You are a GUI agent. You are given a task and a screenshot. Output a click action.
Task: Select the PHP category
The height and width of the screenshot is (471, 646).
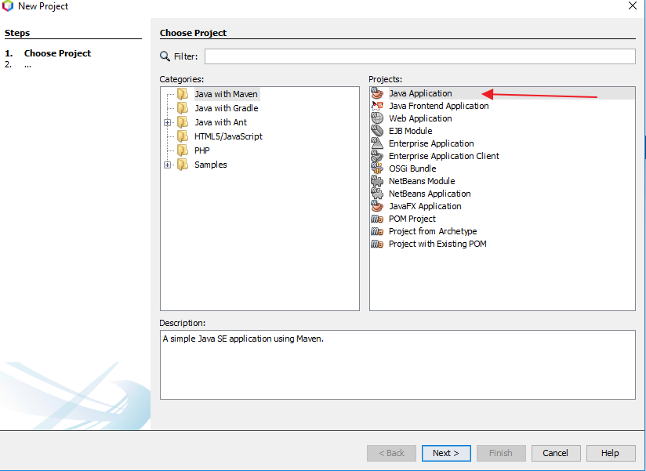[x=202, y=150]
